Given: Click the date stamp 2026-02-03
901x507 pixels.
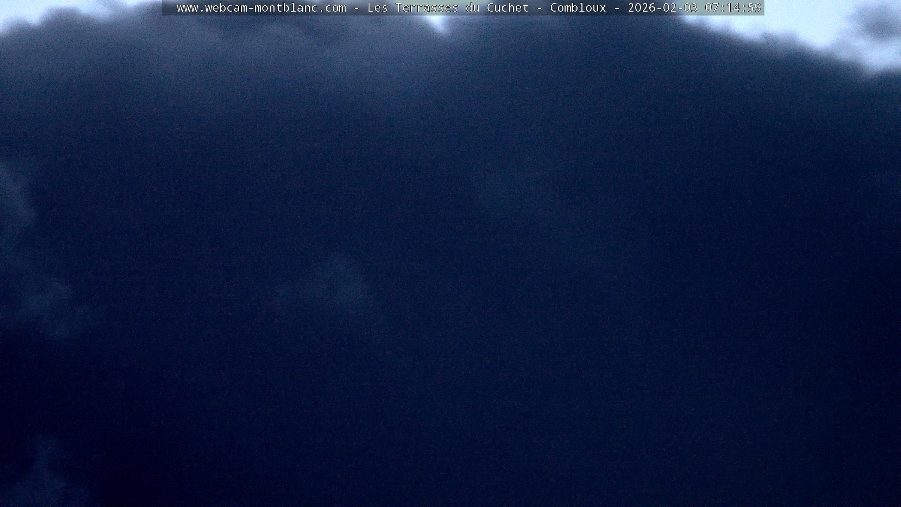Looking at the screenshot, I should 662,8.
